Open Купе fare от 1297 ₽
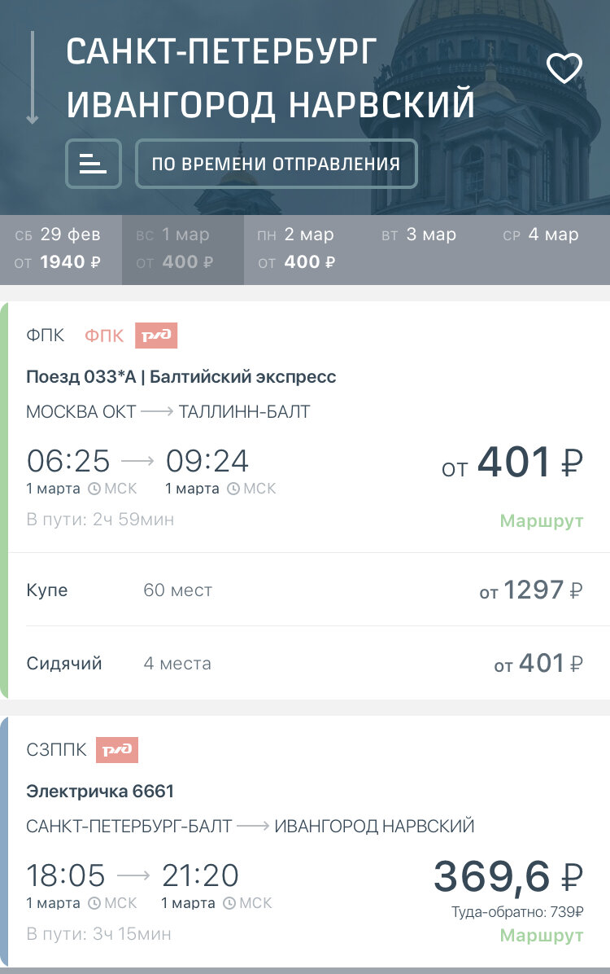 click(x=530, y=590)
